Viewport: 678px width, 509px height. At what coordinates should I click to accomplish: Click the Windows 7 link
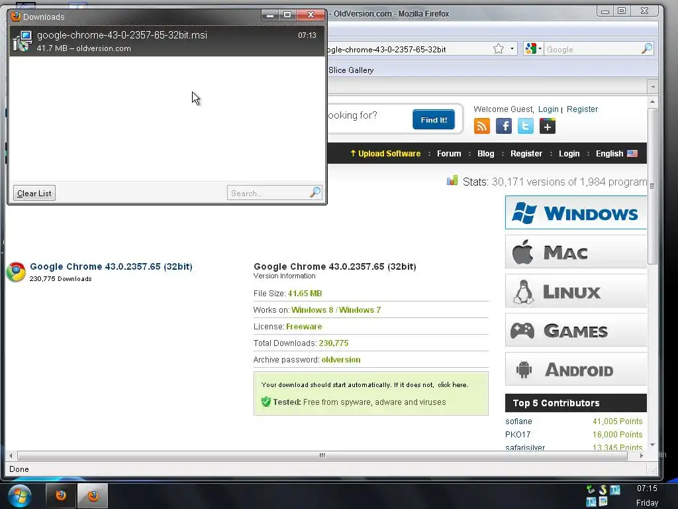(x=360, y=310)
